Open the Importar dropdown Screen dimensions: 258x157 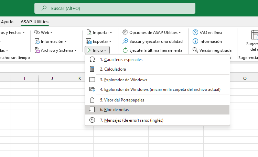pos(99,33)
